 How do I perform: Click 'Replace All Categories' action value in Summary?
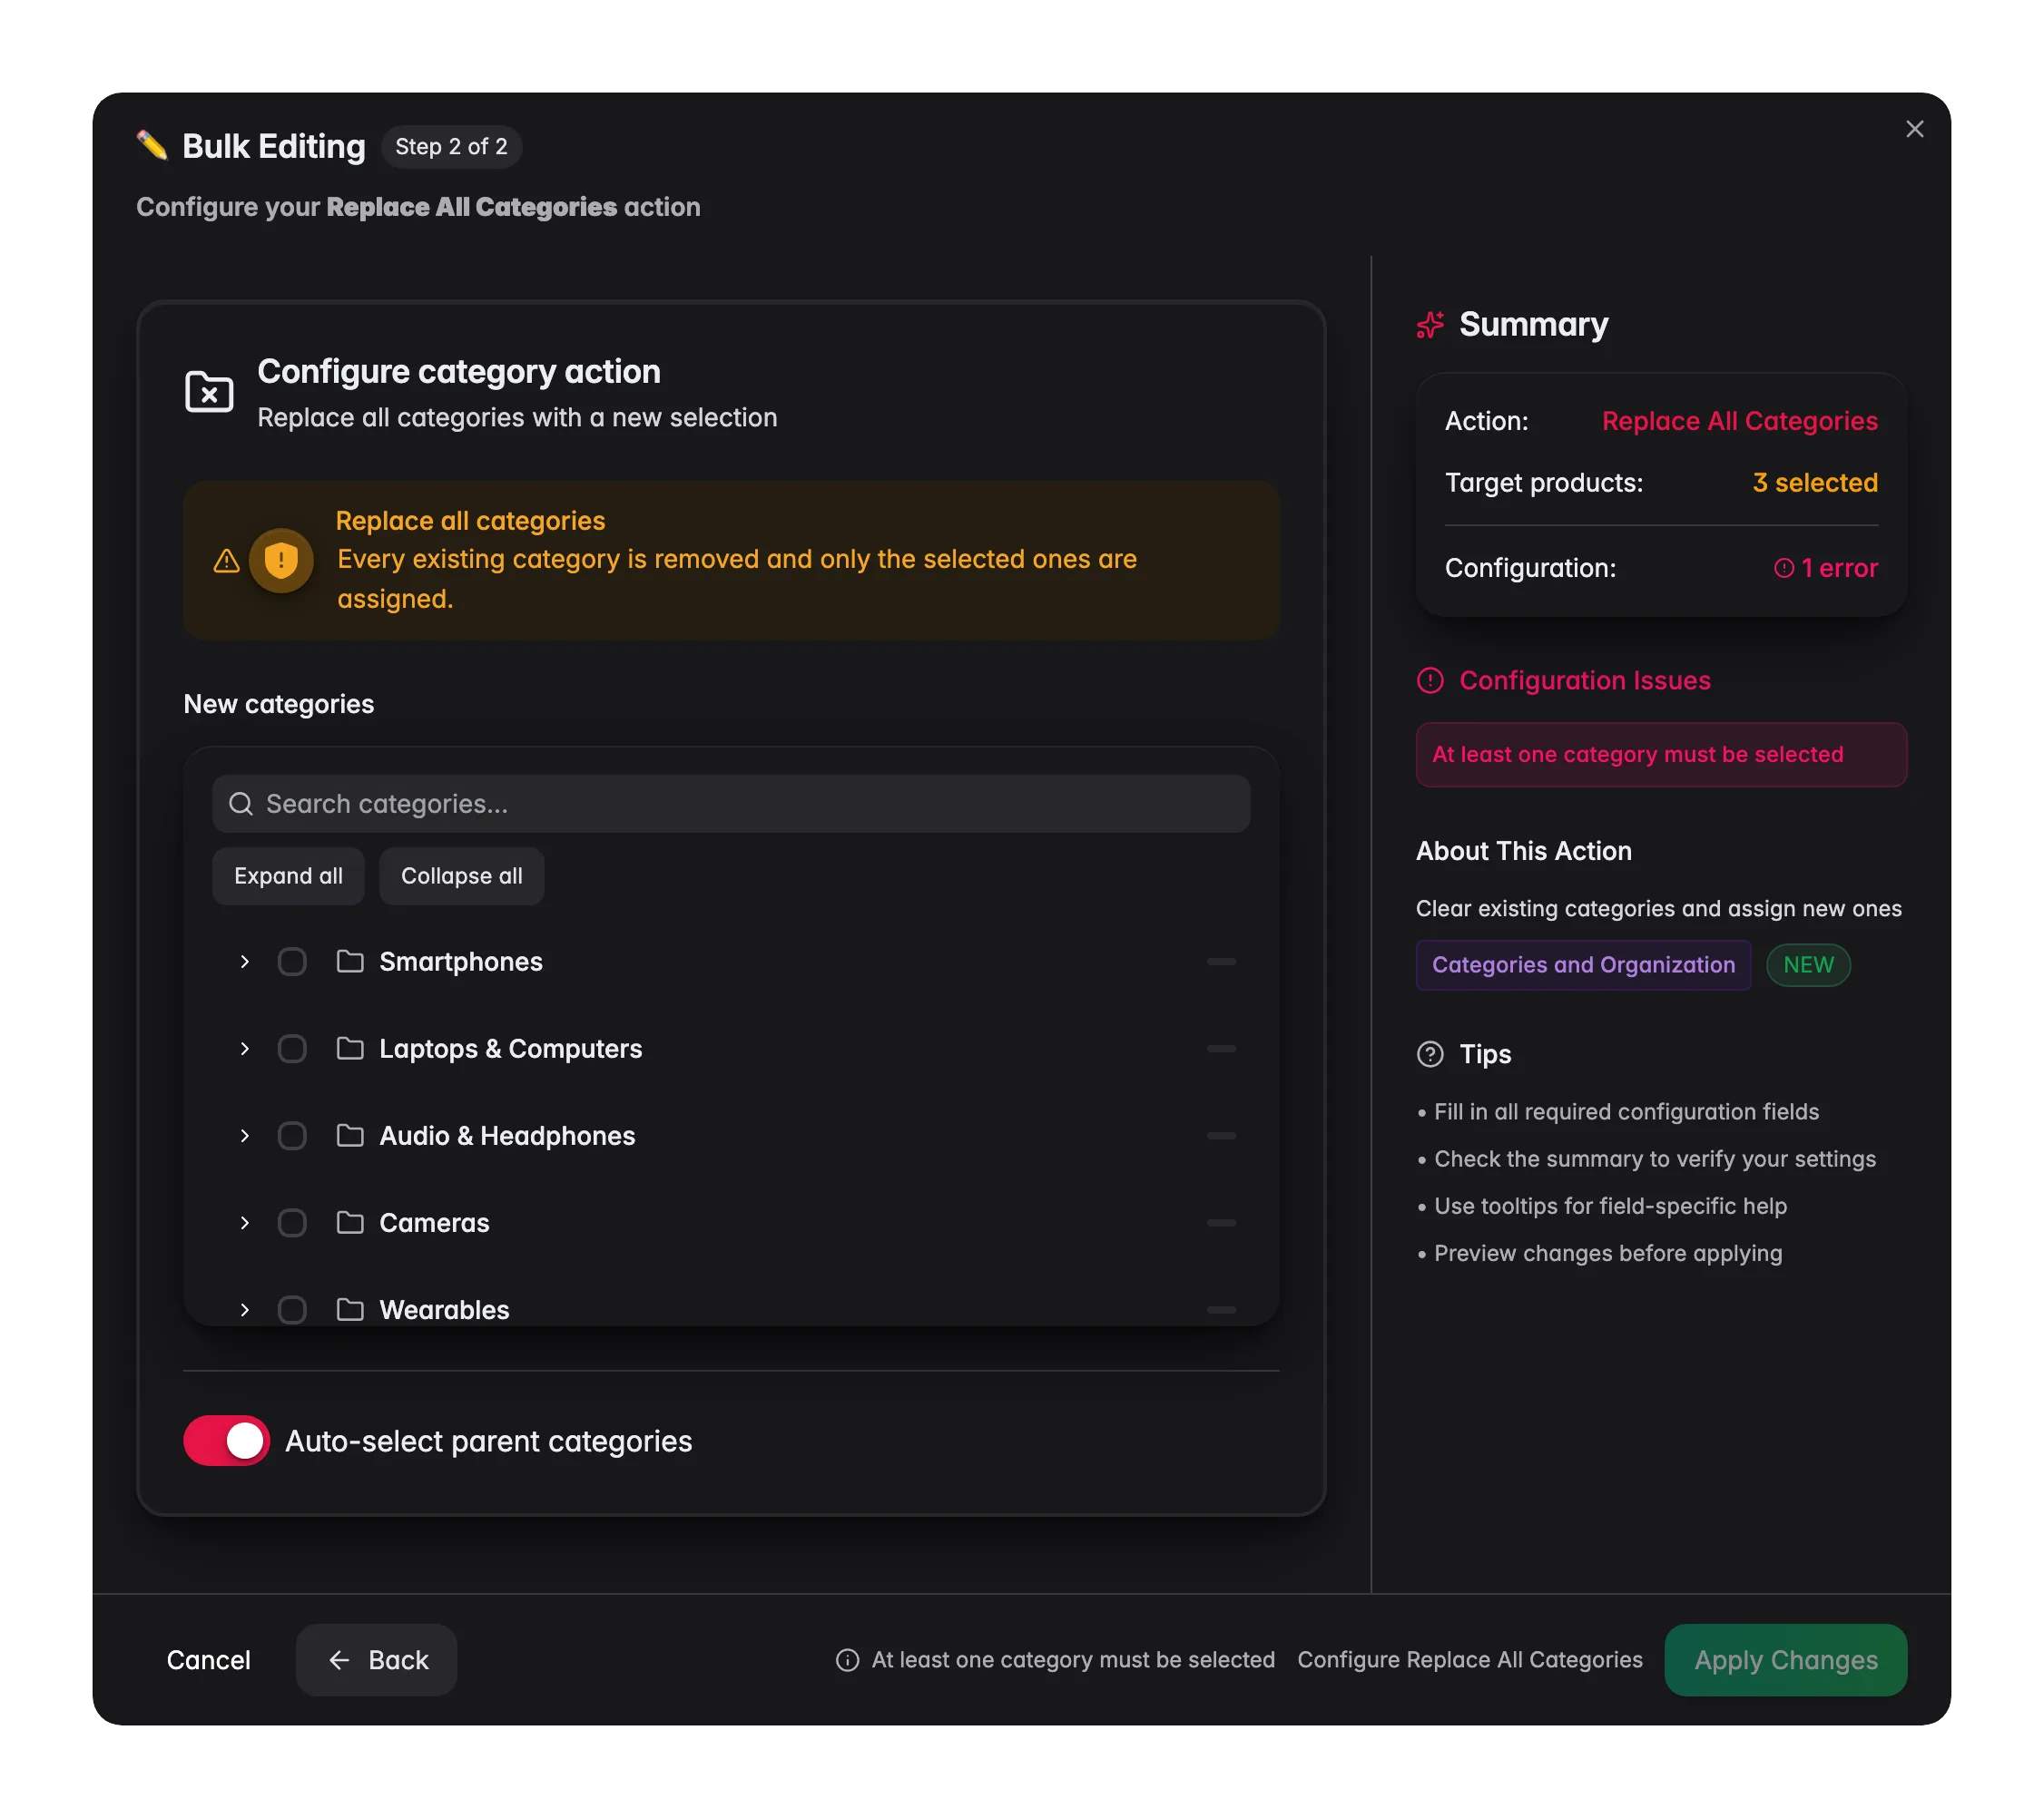tap(1739, 421)
